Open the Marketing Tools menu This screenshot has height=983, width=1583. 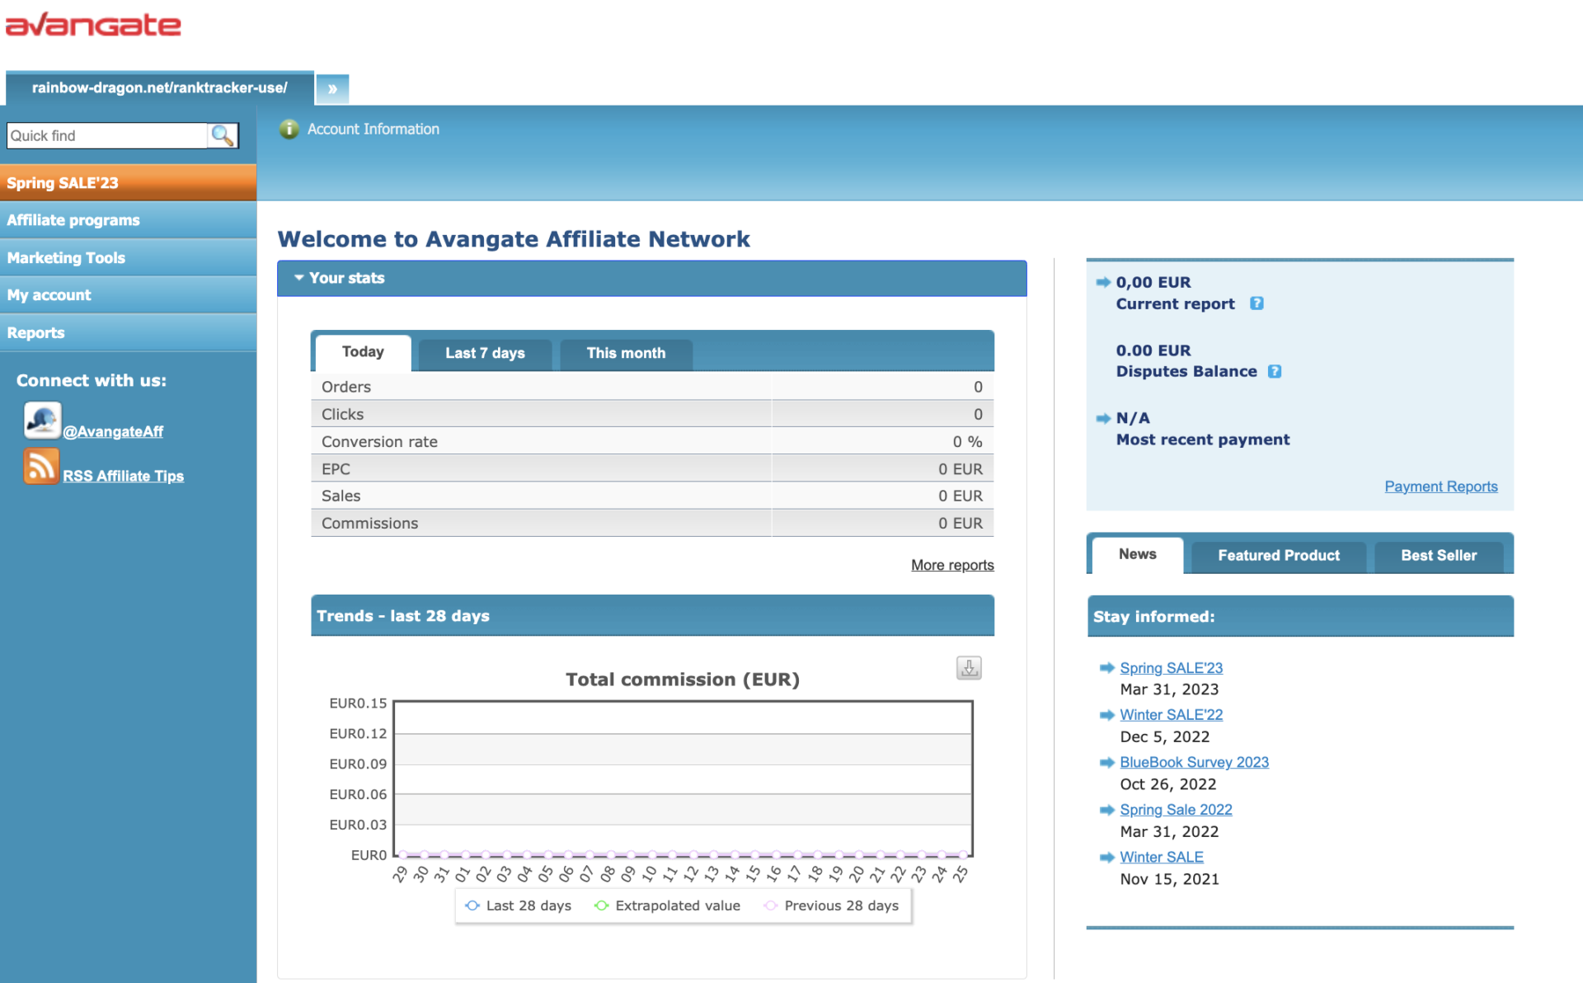pyautogui.click(x=128, y=258)
